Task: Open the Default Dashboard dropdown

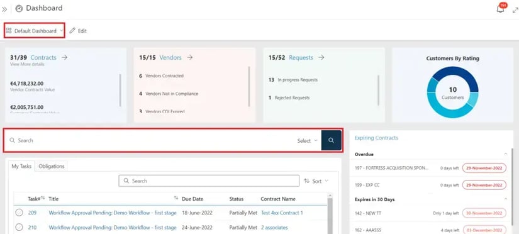Action: (35, 30)
